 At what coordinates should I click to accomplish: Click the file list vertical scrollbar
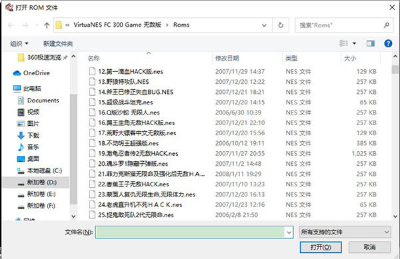[x=395, y=136]
